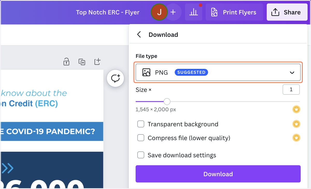Go back from Download panel
This screenshot has height=189, width=311.
point(139,35)
